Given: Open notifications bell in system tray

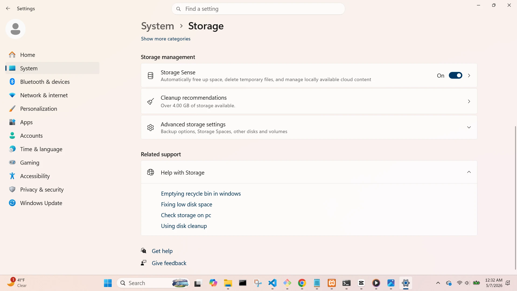Looking at the screenshot, I should [x=508, y=283].
